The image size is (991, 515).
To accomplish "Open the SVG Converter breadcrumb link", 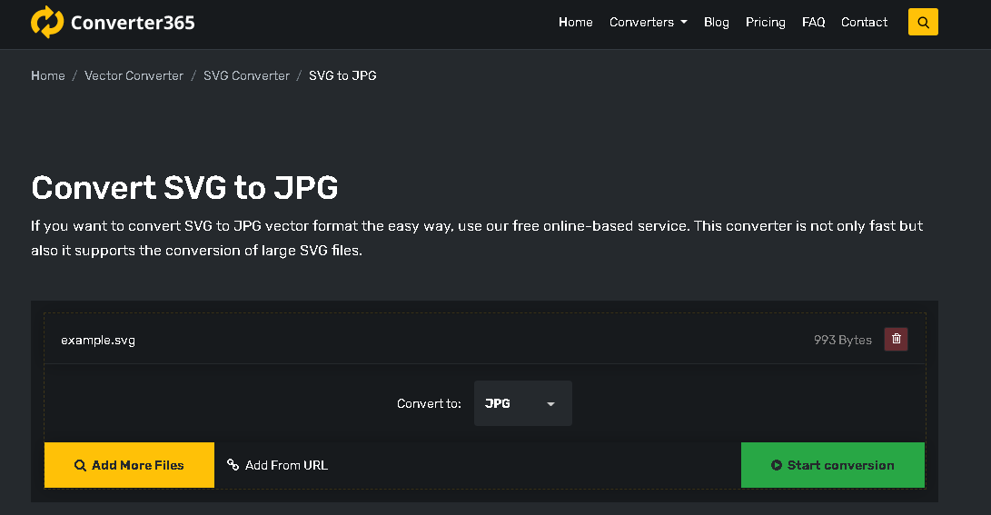I will pyautogui.click(x=246, y=76).
